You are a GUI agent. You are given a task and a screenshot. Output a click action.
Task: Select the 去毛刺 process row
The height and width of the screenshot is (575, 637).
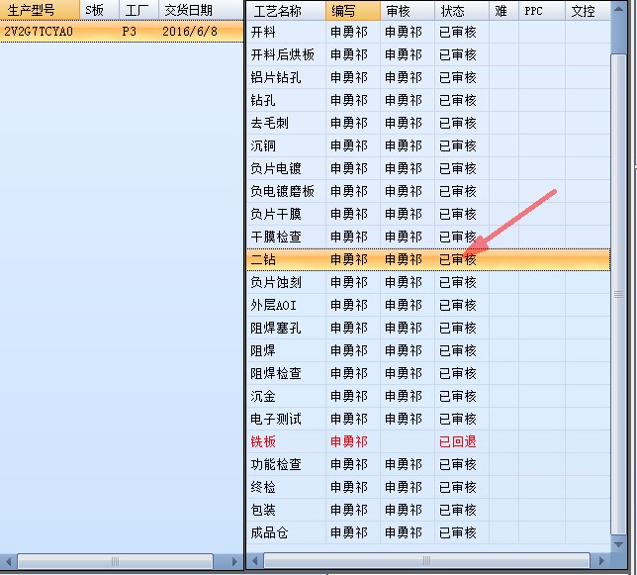tap(428, 123)
